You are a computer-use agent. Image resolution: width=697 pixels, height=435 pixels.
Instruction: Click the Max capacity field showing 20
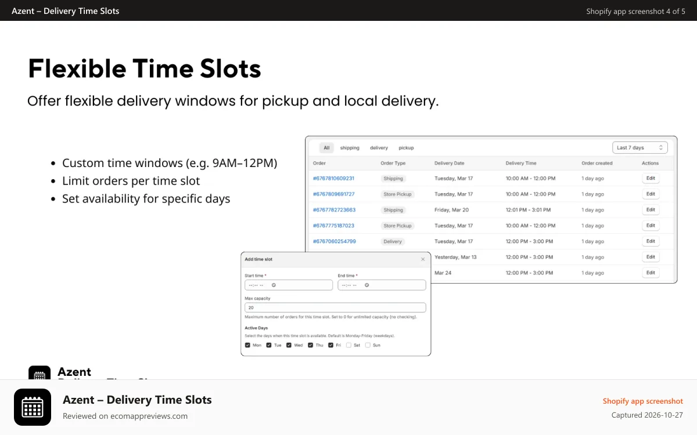point(335,308)
